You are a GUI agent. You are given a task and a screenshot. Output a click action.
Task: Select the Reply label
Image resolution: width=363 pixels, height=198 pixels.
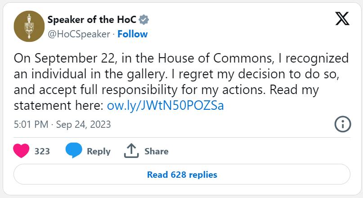pos(99,151)
